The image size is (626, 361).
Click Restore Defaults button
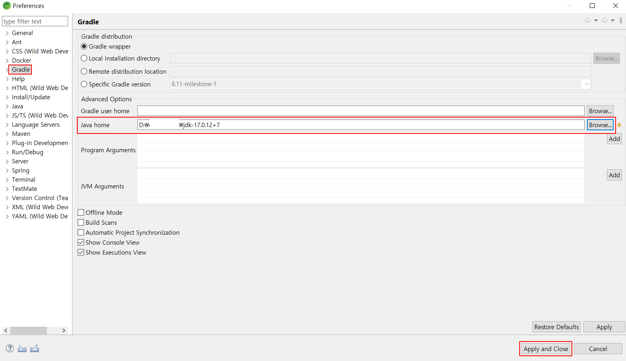click(556, 327)
